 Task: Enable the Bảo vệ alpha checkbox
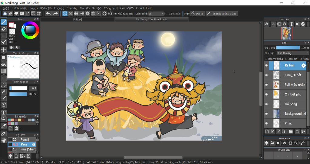(266, 59)
